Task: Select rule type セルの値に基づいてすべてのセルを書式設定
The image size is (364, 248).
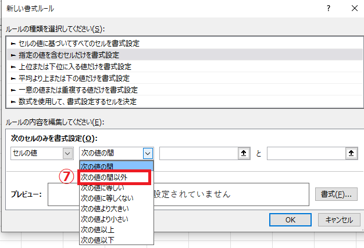Action: pos(185,43)
